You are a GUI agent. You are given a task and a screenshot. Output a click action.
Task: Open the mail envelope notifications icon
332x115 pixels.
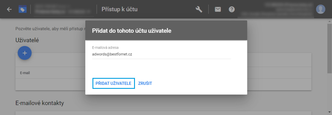point(218,9)
